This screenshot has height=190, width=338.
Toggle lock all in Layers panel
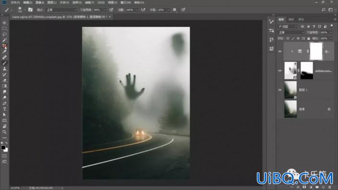pyautogui.click(x=308, y=38)
